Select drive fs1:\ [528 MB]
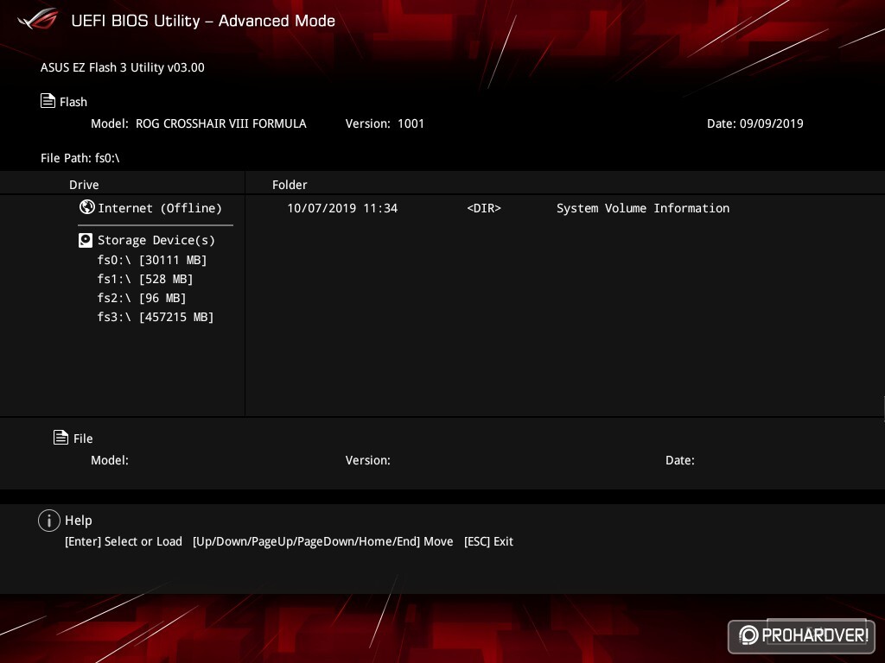Image resolution: width=885 pixels, height=663 pixels. click(x=145, y=279)
